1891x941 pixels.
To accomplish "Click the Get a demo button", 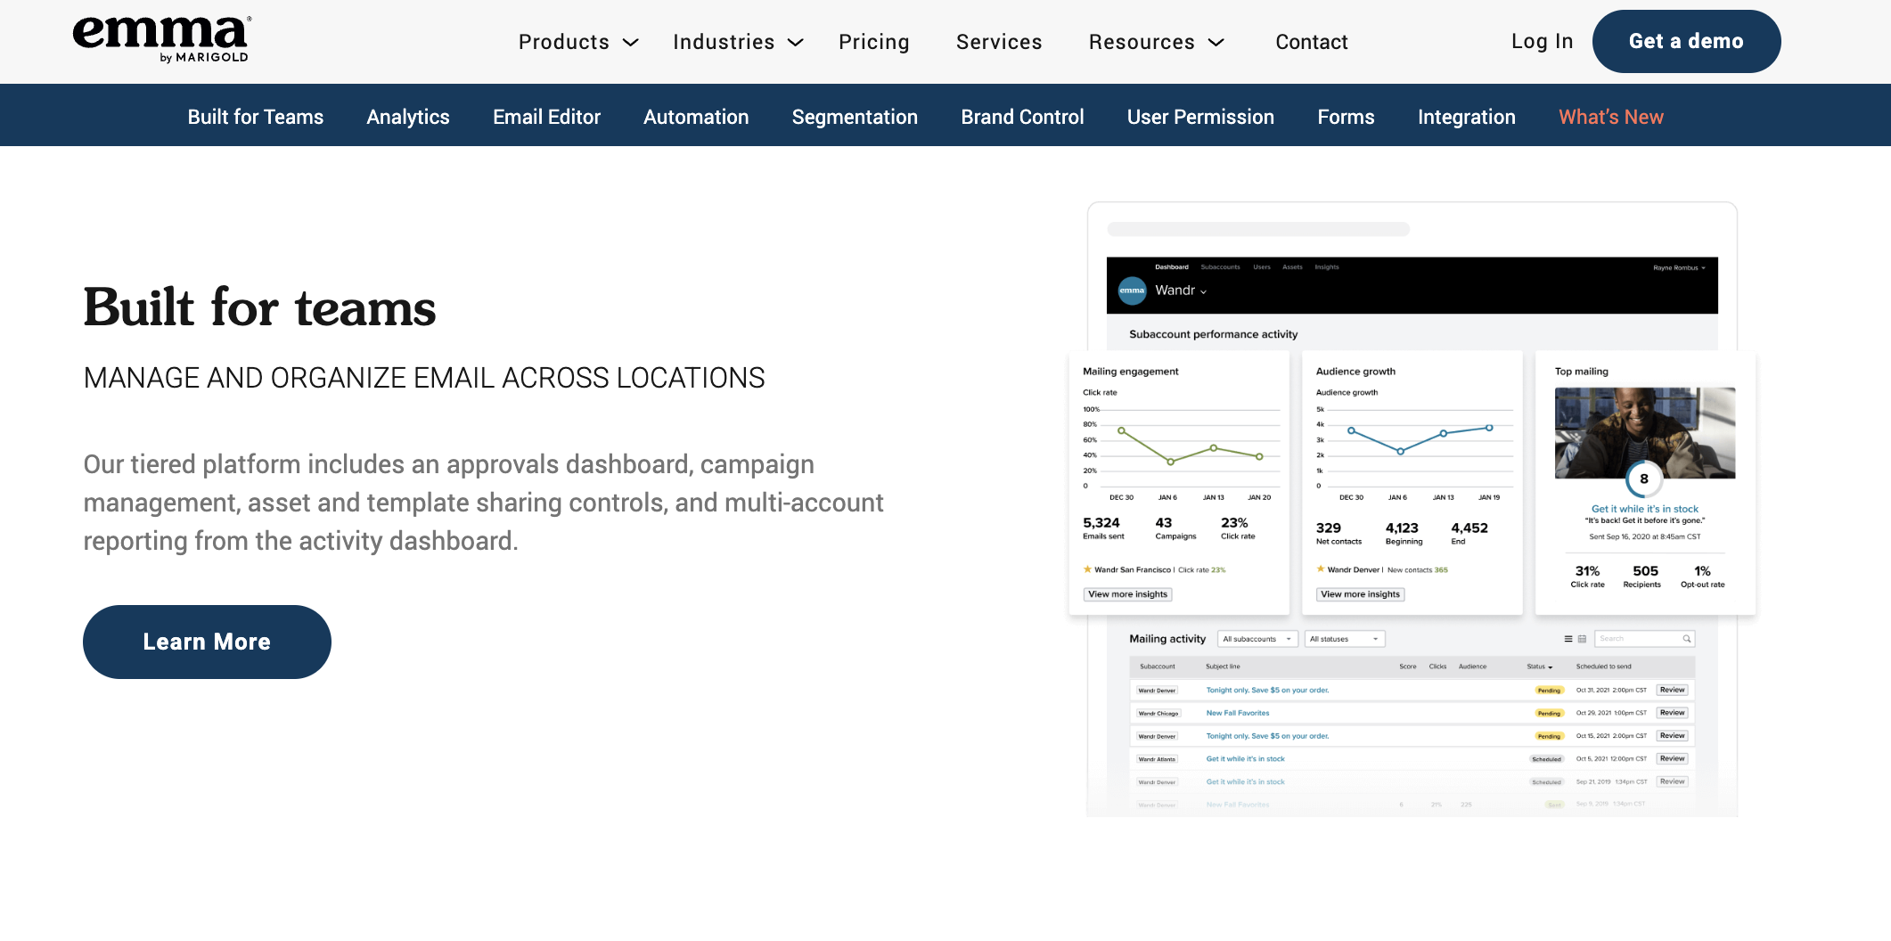I will [x=1686, y=41].
